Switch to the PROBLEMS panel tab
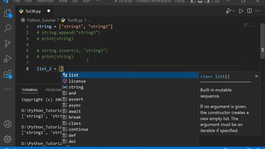Screen dimensions: 265x149 (x=53, y=90)
